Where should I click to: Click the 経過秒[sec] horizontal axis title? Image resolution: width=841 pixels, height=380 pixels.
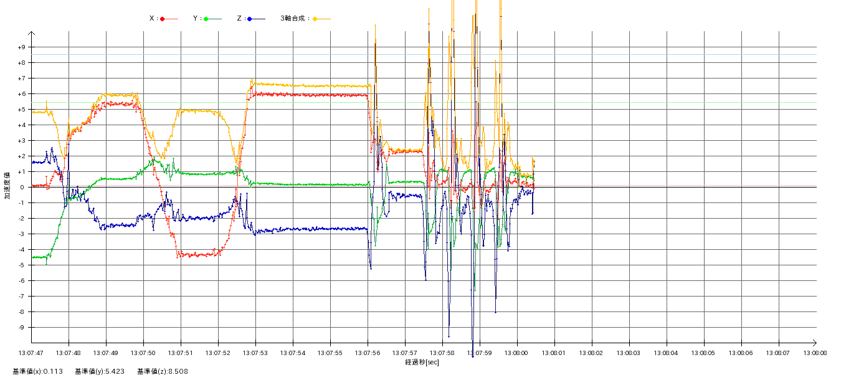[x=422, y=362]
